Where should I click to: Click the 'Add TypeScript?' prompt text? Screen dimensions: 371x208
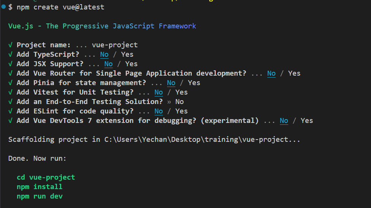pos(48,54)
